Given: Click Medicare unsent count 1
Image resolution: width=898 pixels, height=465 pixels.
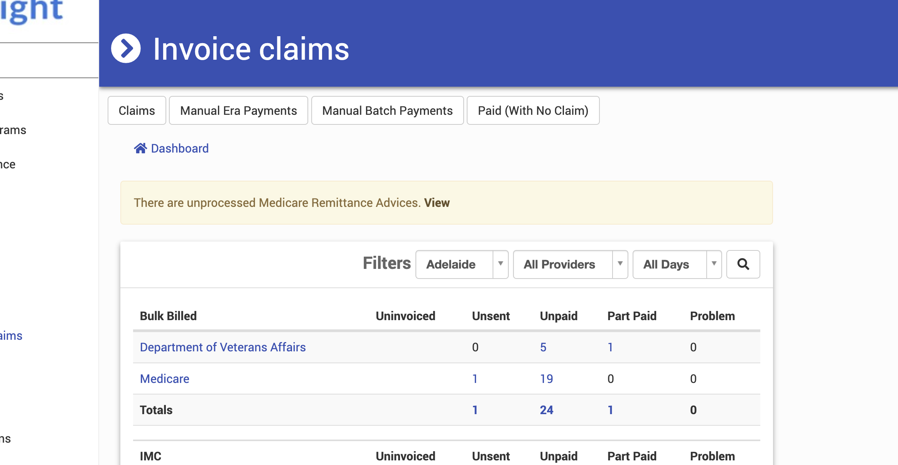Looking at the screenshot, I should 475,379.
